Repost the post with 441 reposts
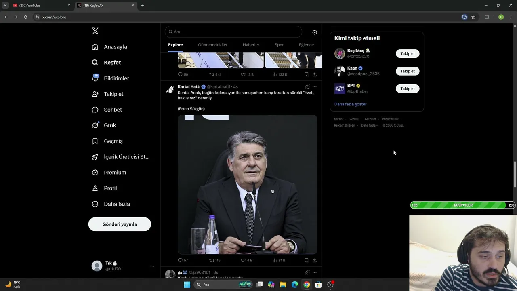 (x=215, y=74)
